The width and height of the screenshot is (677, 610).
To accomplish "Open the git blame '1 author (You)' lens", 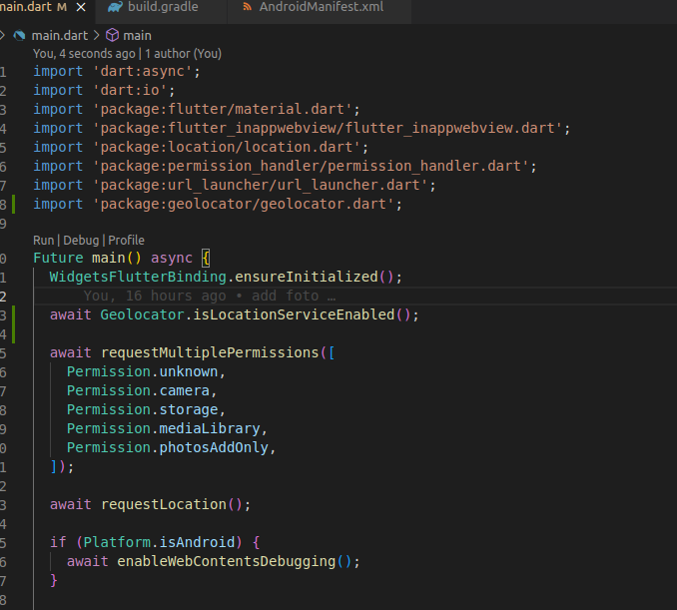I will pos(183,54).
